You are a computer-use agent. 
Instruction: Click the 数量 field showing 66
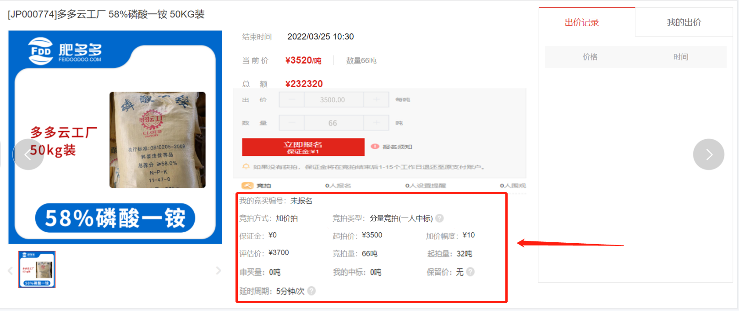pyautogui.click(x=333, y=123)
